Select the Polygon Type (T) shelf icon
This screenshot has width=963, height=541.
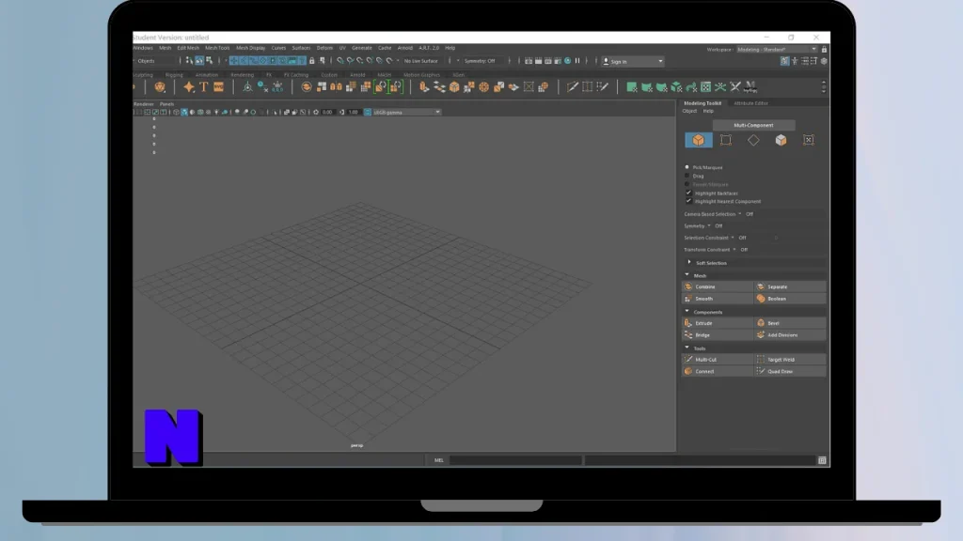tap(204, 87)
